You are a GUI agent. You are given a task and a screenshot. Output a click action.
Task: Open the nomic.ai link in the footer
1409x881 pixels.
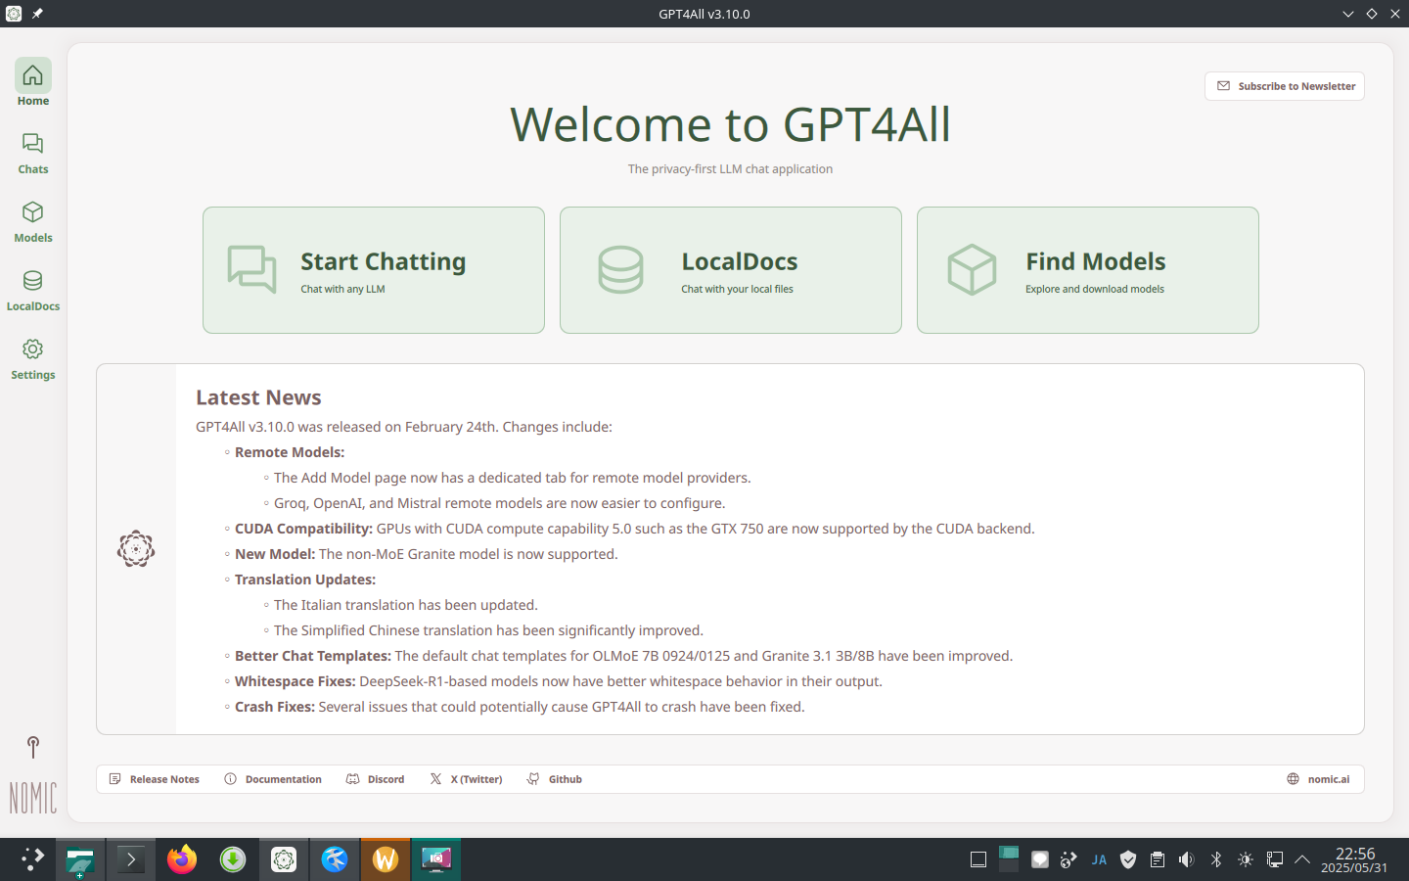click(x=1318, y=779)
